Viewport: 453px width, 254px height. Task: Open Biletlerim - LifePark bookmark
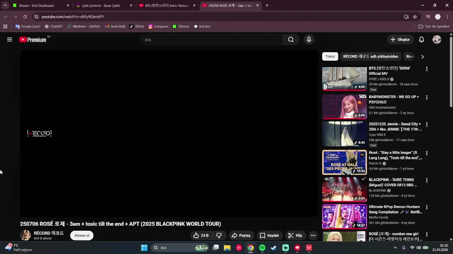coord(84,26)
